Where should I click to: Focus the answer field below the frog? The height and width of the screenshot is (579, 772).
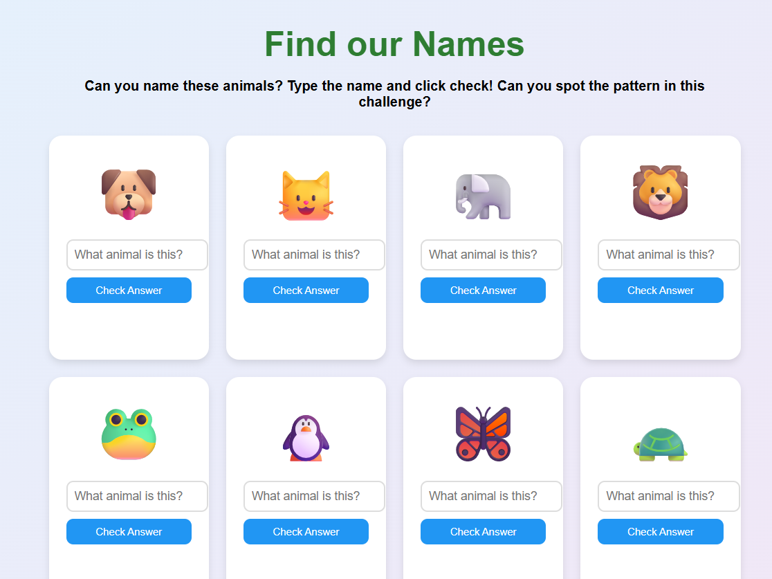(x=137, y=496)
